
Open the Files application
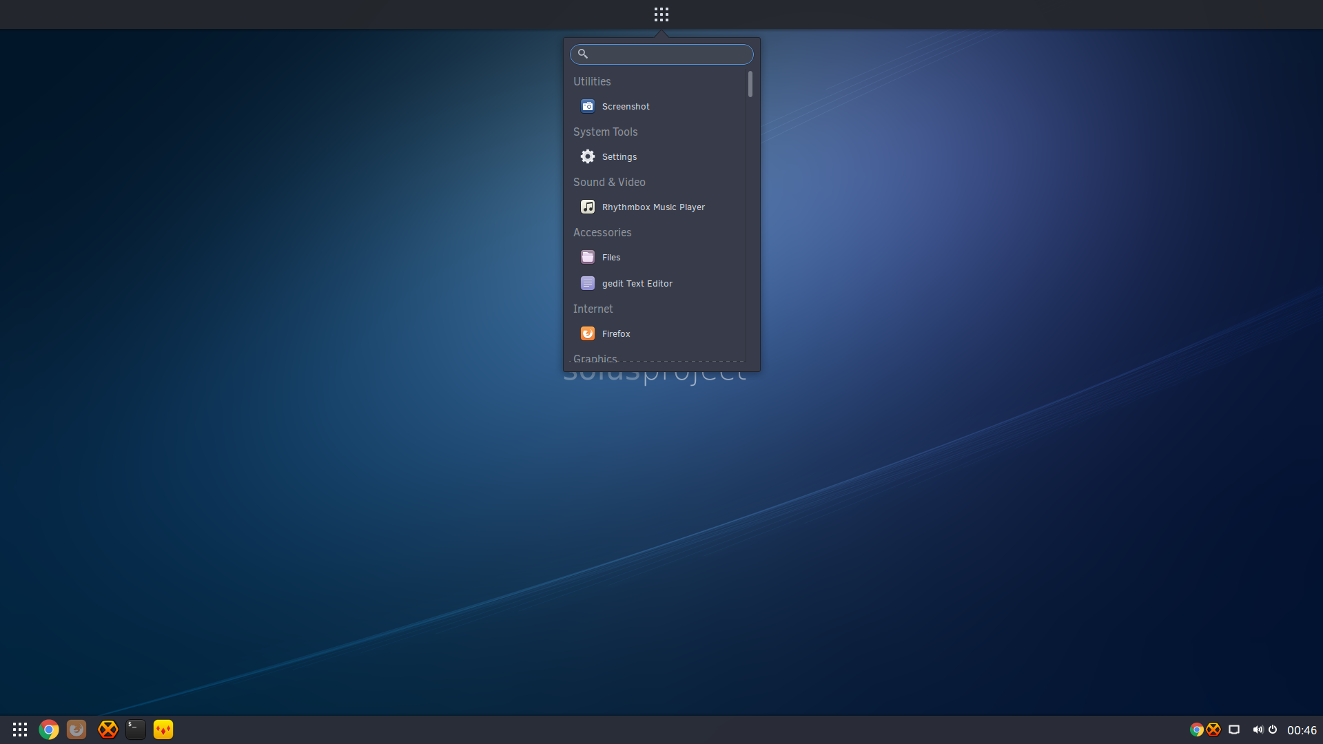(658, 257)
